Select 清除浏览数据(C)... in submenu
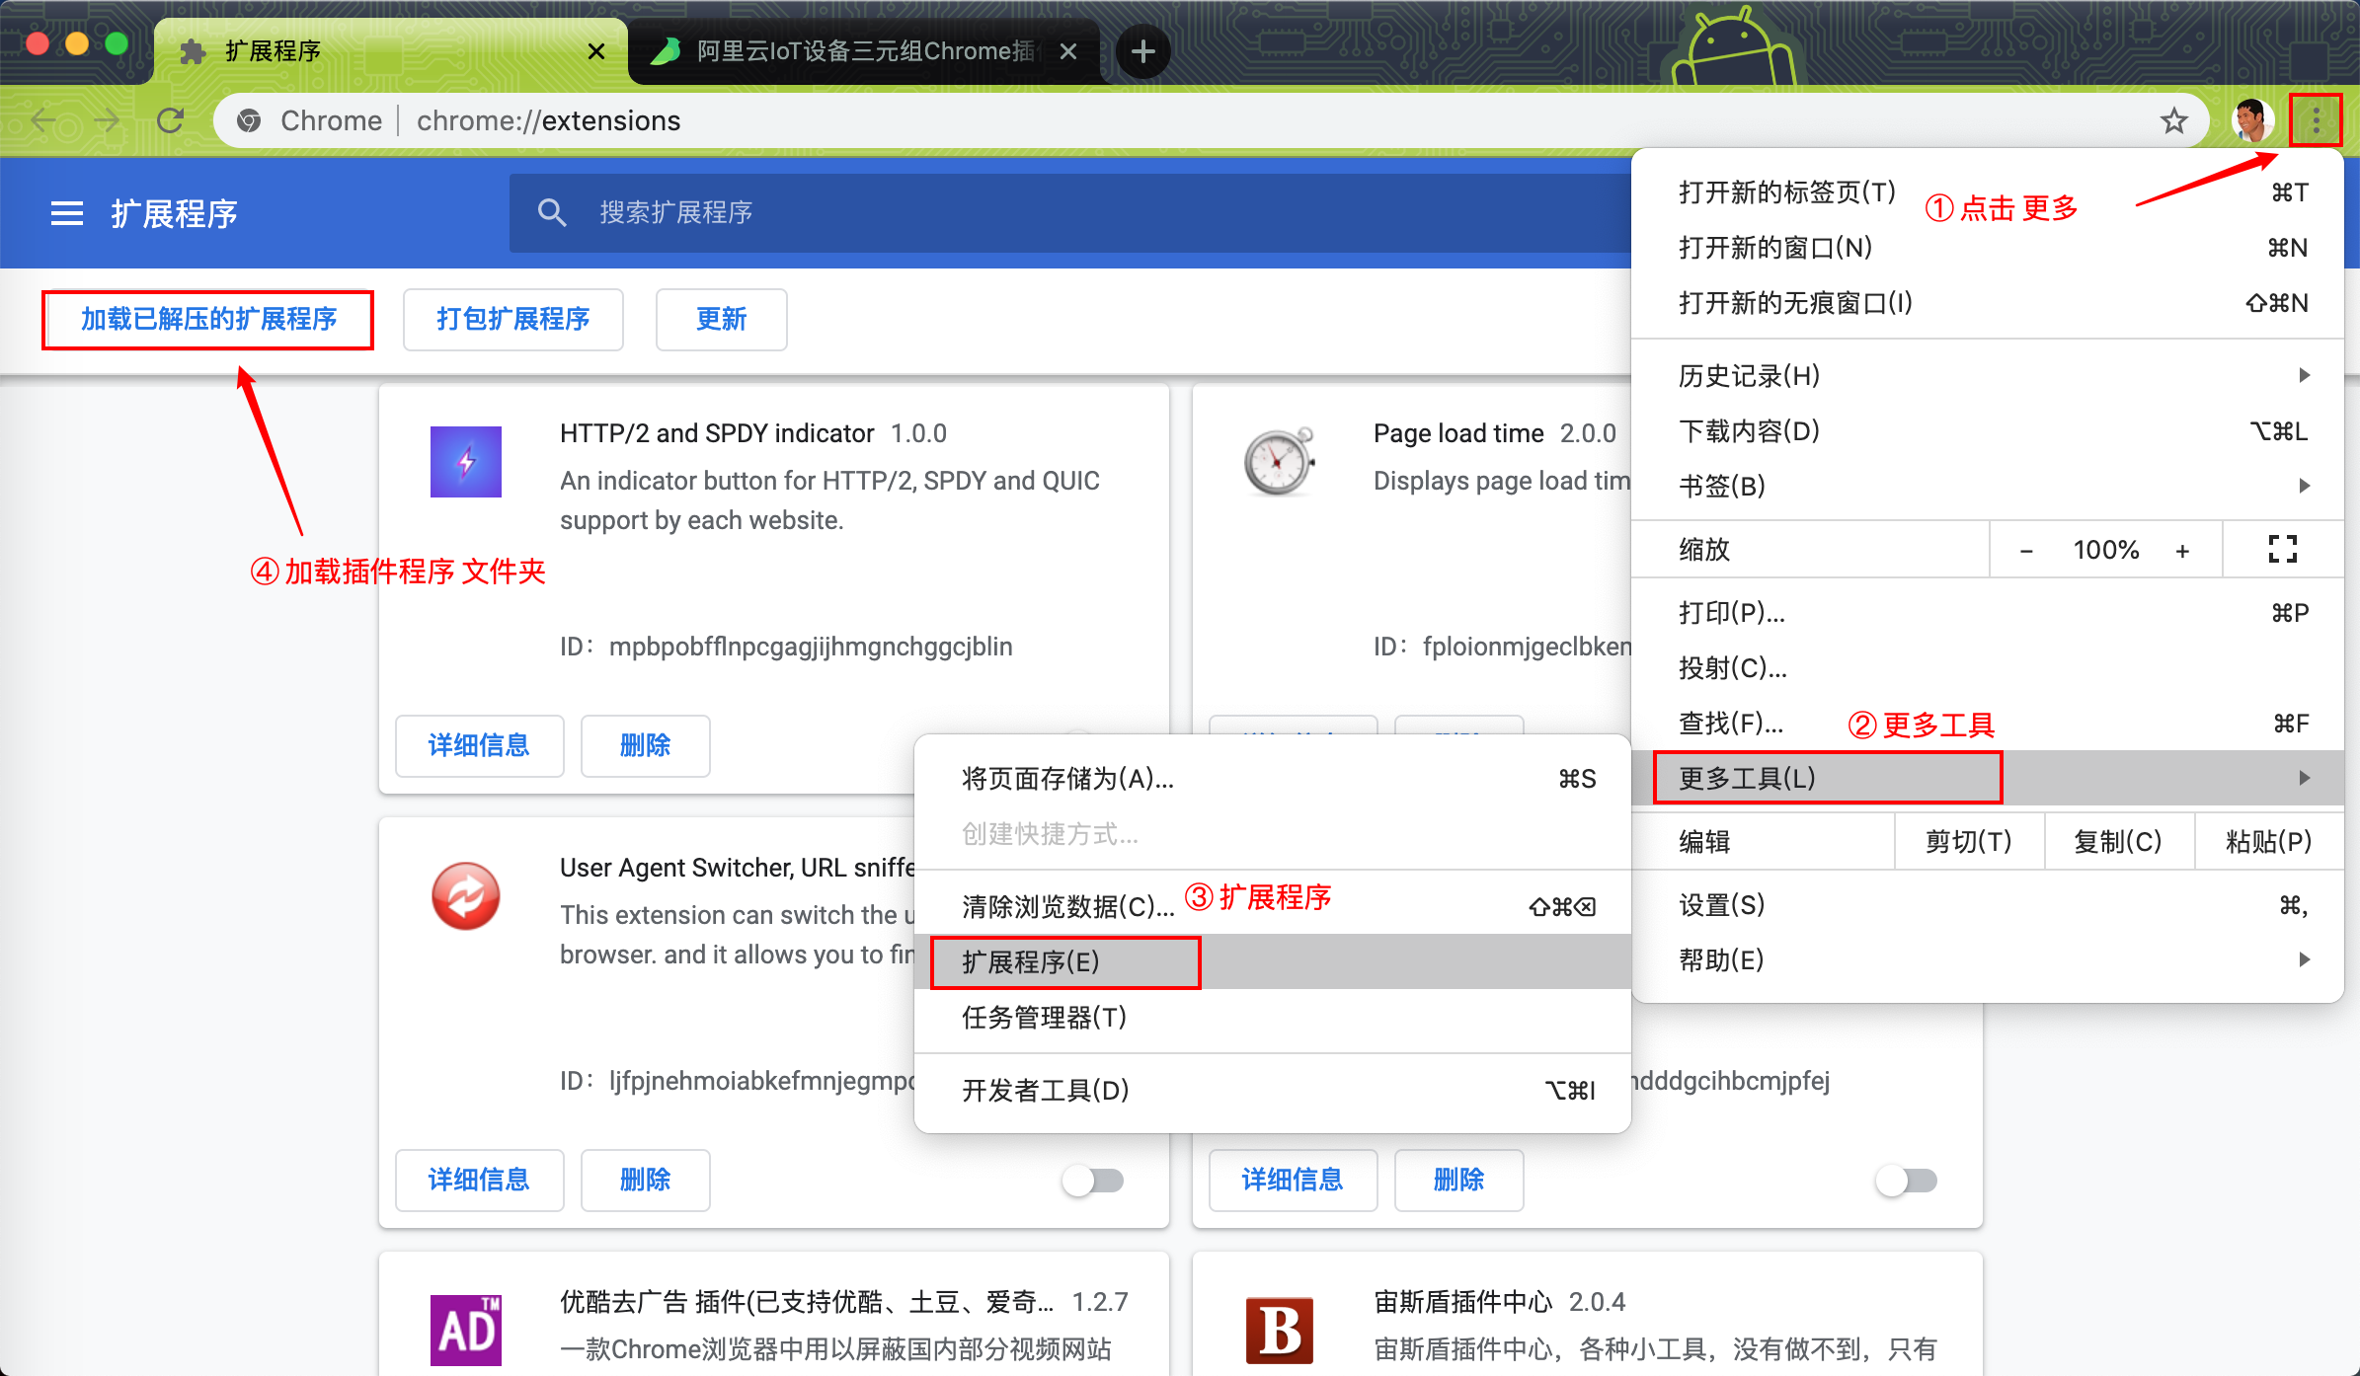 [1273, 906]
